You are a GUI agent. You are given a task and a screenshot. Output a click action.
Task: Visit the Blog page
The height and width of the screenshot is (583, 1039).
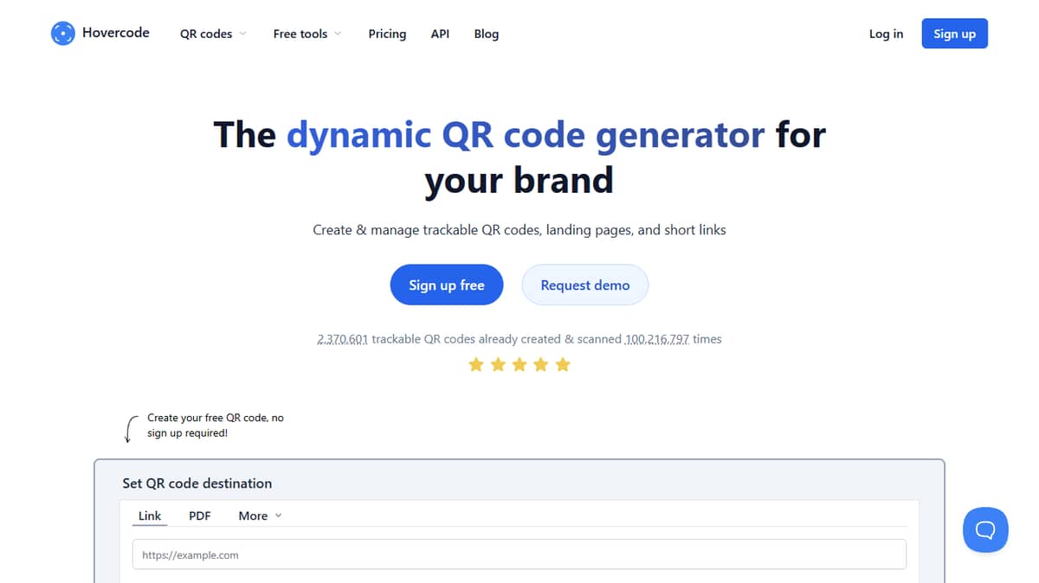tap(487, 34)
